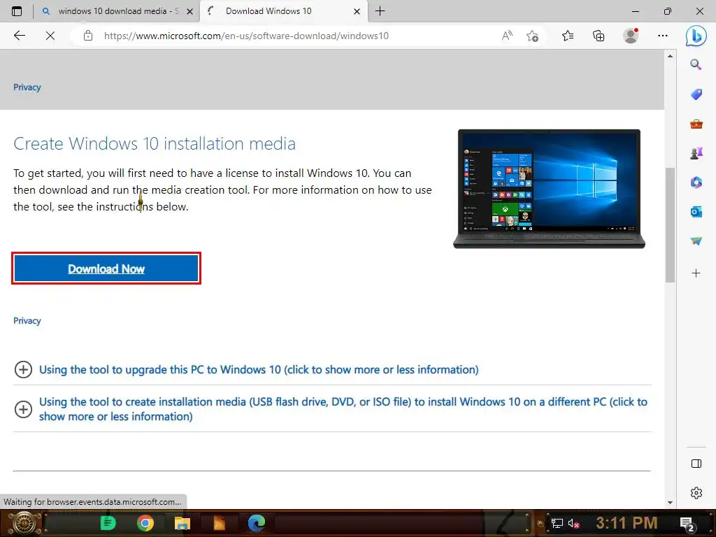Image resolution: width=716 pixels, height=537 pixels.
Task: Click the Windows 10 laptop image
Action: tap(549, 189)
